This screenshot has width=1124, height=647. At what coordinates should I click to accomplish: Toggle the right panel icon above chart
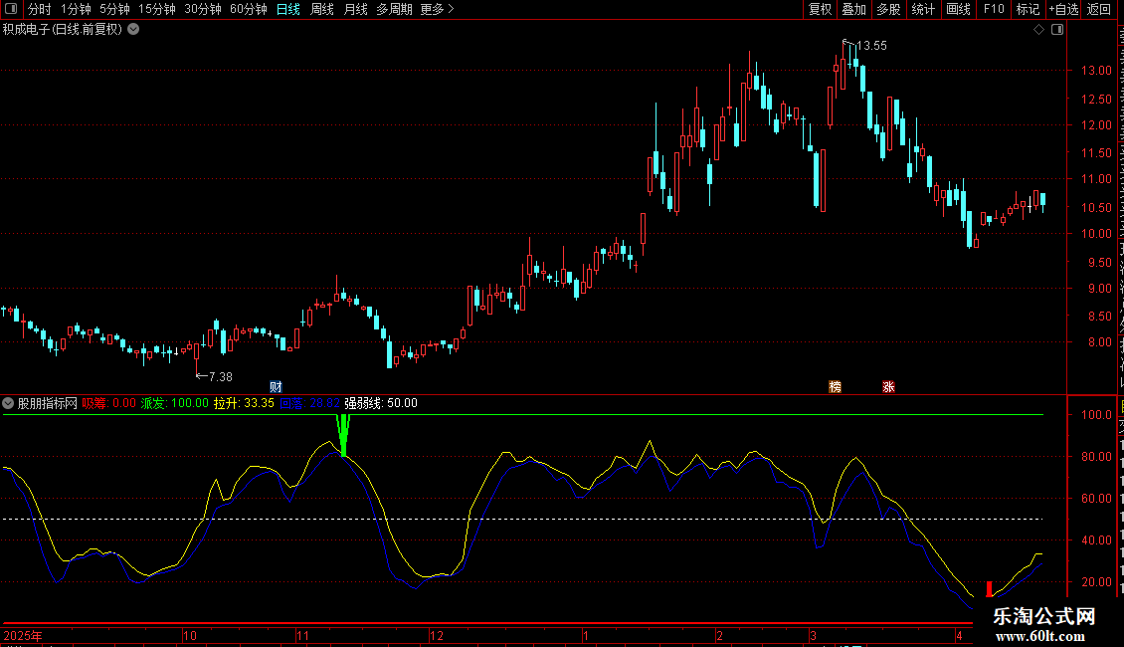point(1057,30)
